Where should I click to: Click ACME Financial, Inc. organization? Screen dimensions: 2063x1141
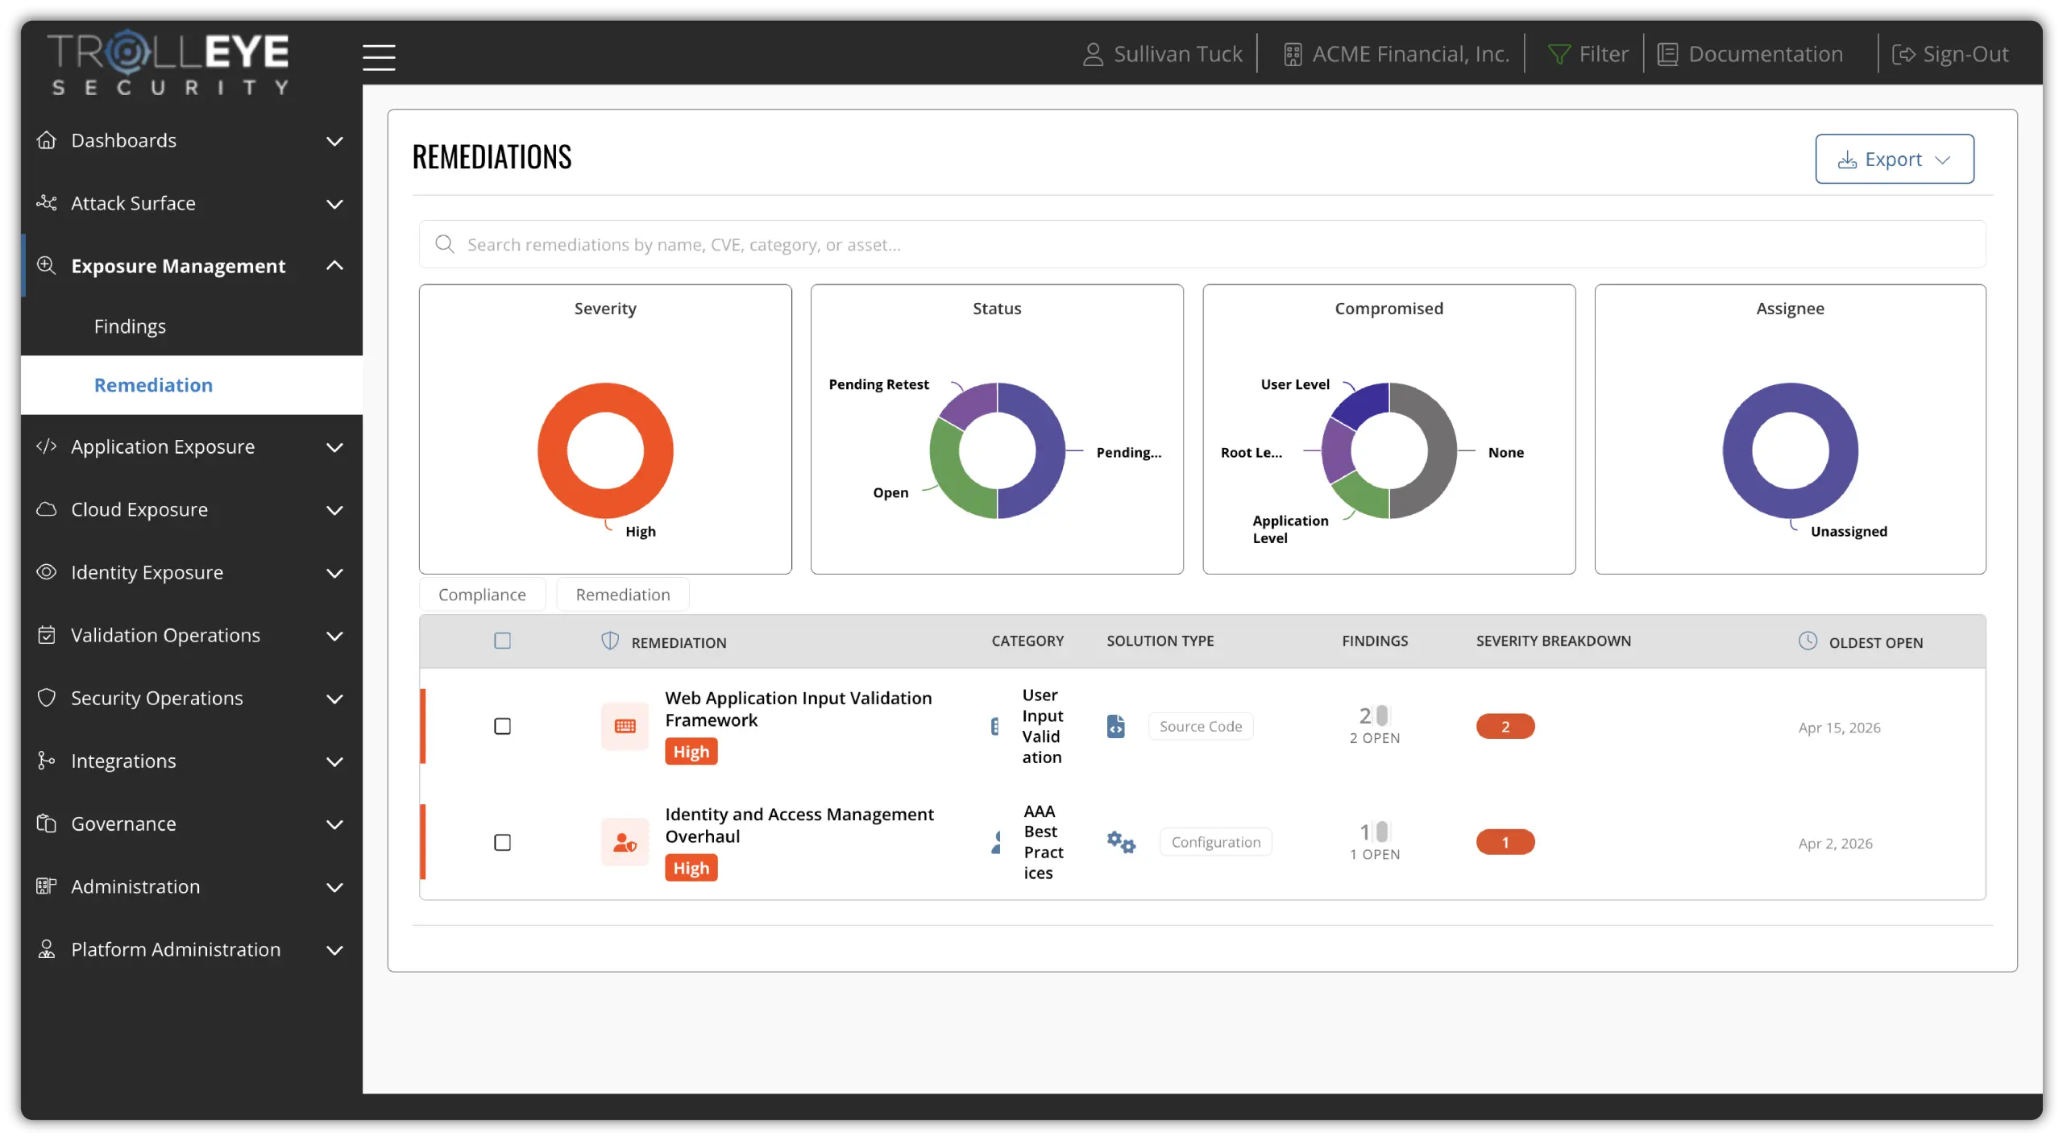(x=1396, y=54)
